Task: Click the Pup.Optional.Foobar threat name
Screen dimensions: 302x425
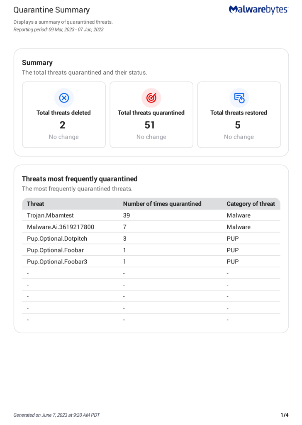Action: (55, 250)
